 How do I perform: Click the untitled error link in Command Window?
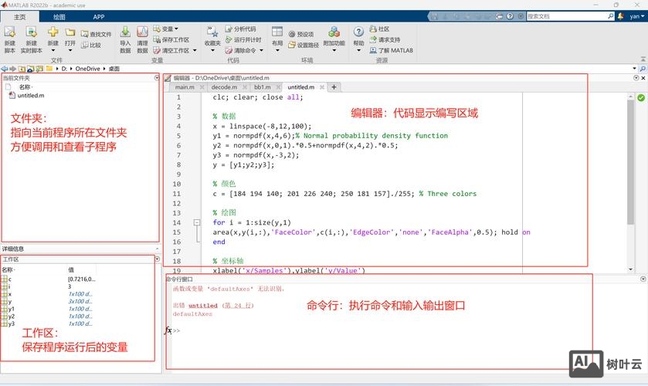pyautogui.click(x=202, y=306)
